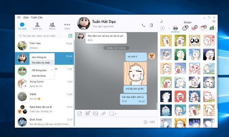Screen dimensions: 229x137
Task: Click the GỬI send button
Action: (x=152, y=122)
